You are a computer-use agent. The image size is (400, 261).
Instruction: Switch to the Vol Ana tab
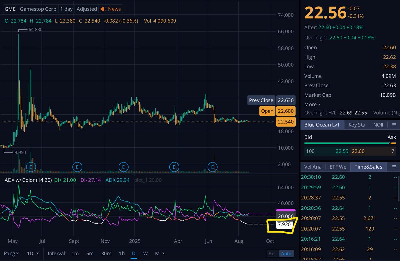(313, 167)
